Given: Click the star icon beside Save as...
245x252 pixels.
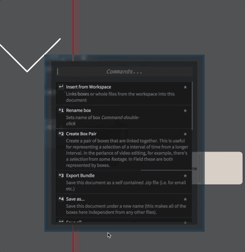Looking at the screenshot, I should point(185,199).
